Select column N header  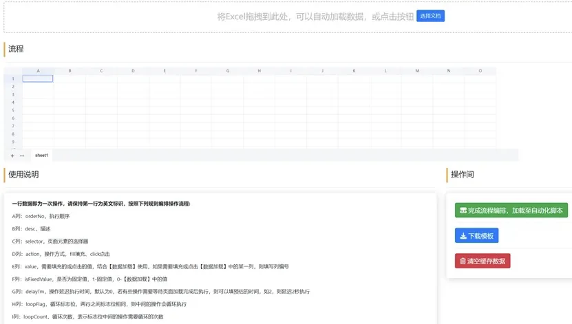pos(448,71)
